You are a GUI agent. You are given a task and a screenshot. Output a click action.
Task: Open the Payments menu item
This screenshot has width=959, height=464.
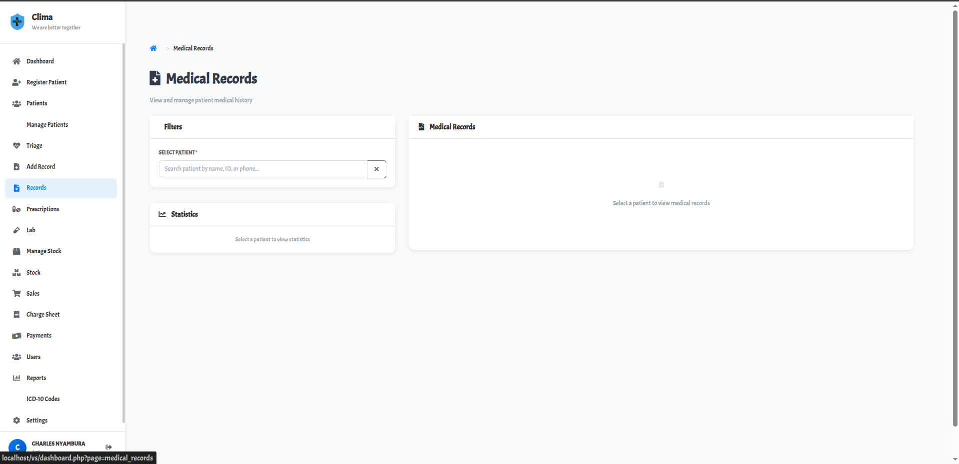(61, 336)
